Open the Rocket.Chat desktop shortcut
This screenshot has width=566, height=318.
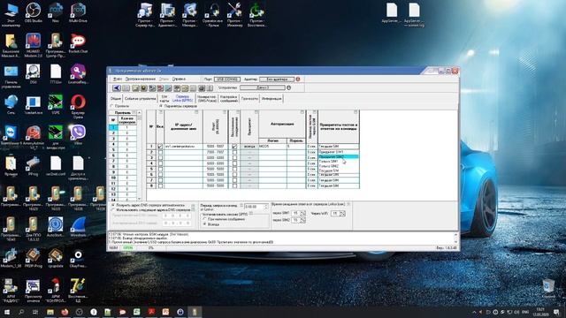point(78,43)
